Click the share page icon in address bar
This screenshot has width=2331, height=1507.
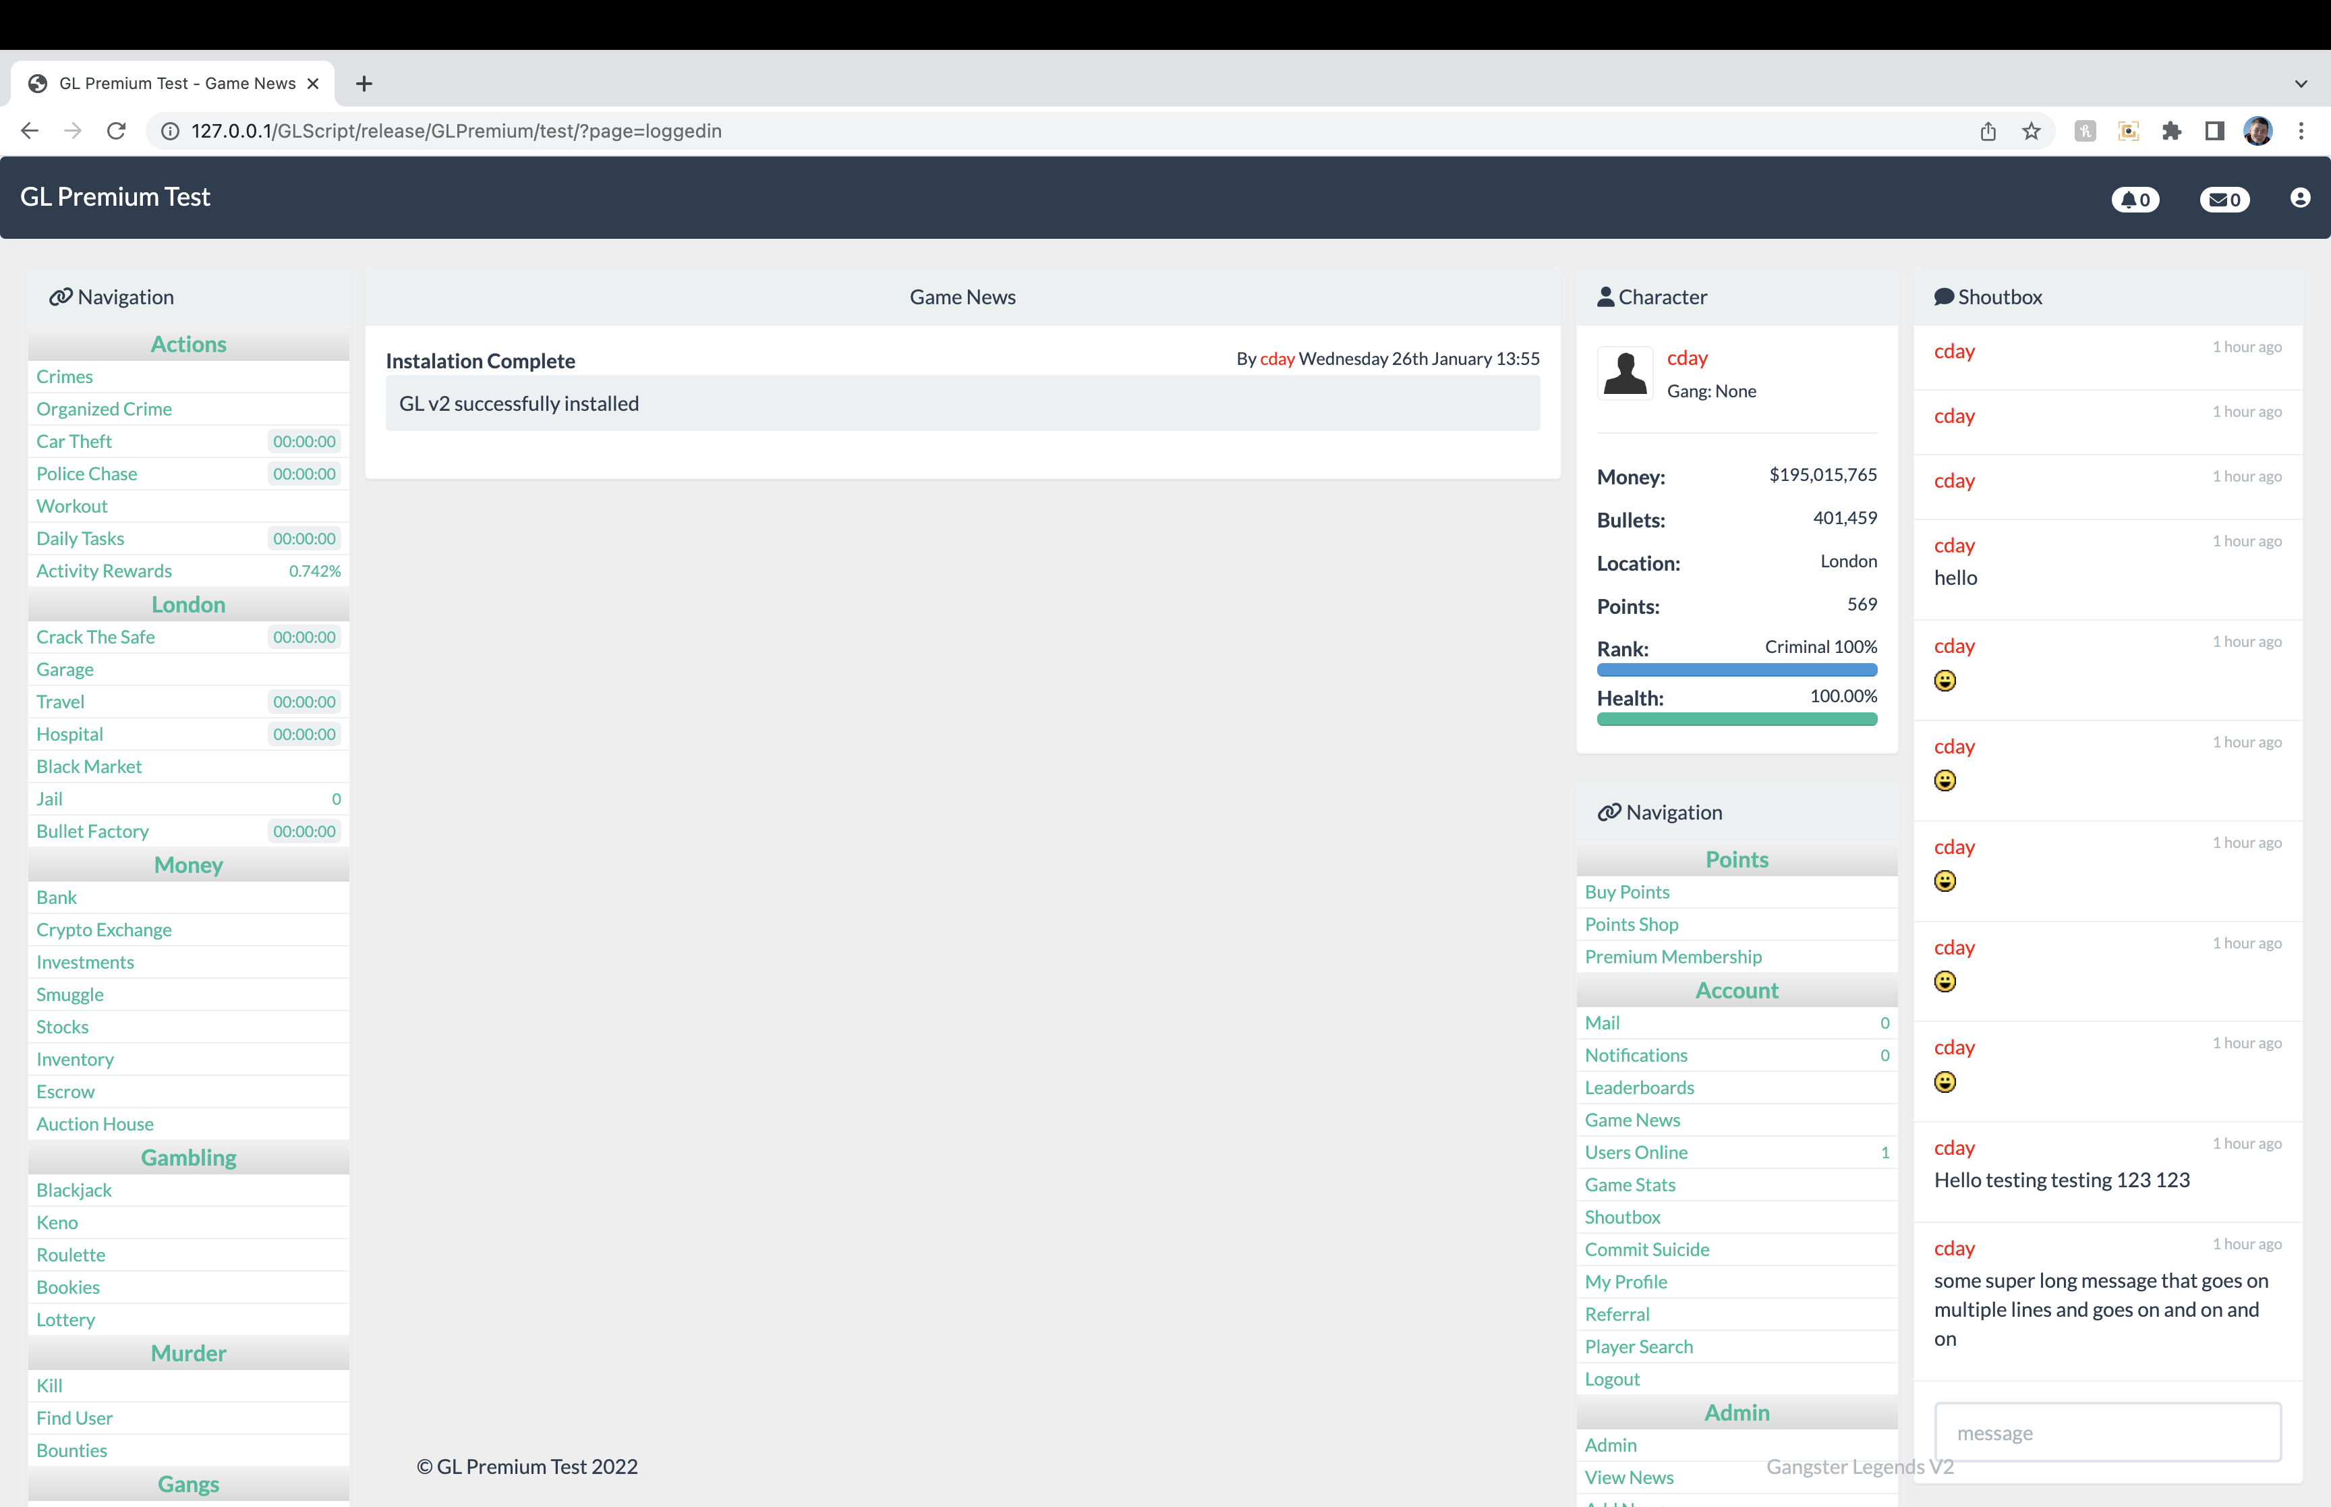pyautogui.click(x=1988, y=131)
